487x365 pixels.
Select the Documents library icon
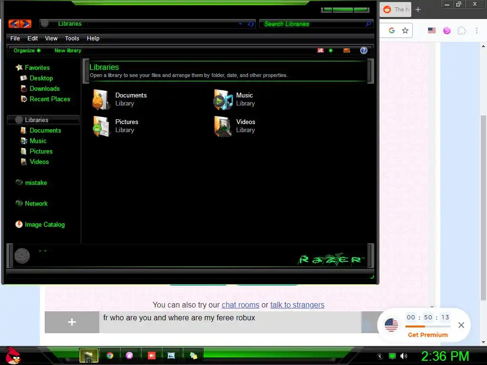tap(101, 99)
